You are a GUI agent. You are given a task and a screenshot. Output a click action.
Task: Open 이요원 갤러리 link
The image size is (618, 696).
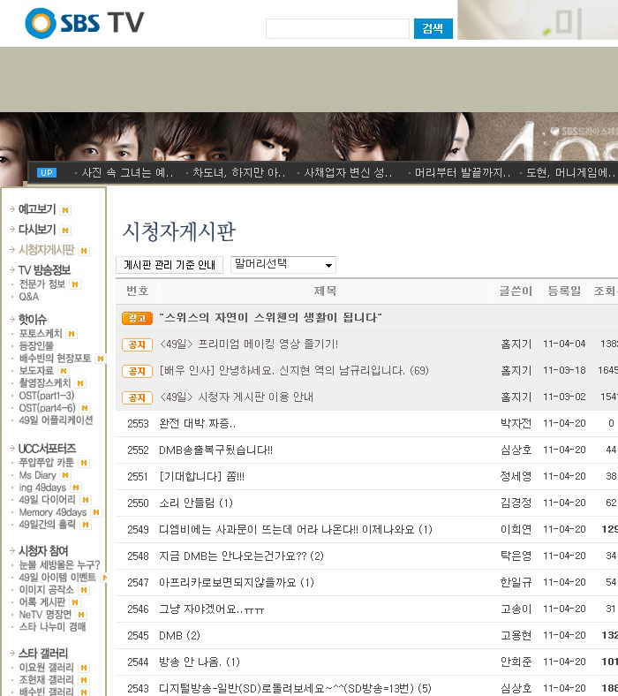(x=46, y=668)
